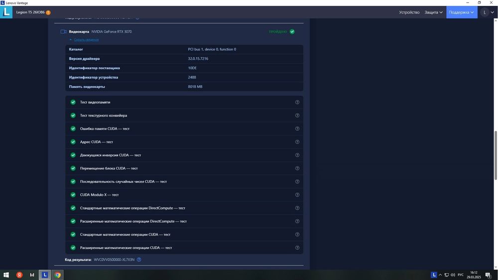
Task: Click the РУС language indicator
Action: click(461, 275)
